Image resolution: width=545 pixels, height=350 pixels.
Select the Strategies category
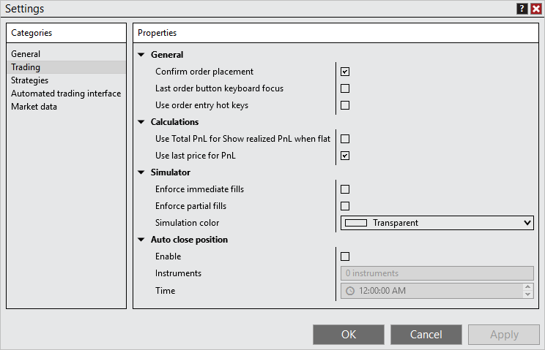click(30, 80)
